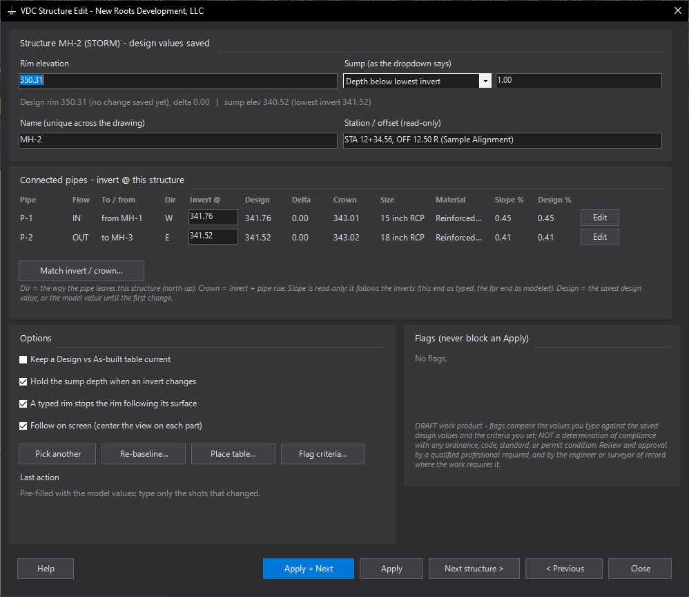Click the VDC Structure Edit title bar icon
The image size is (689, 597).
(x=12, y=11)
